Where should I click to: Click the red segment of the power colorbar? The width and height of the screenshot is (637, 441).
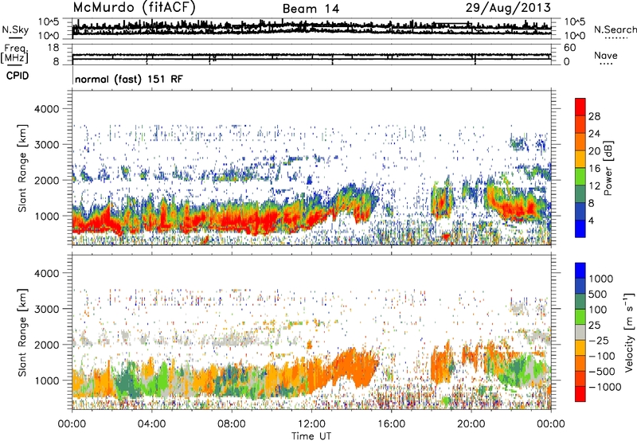tap(580, 107)
